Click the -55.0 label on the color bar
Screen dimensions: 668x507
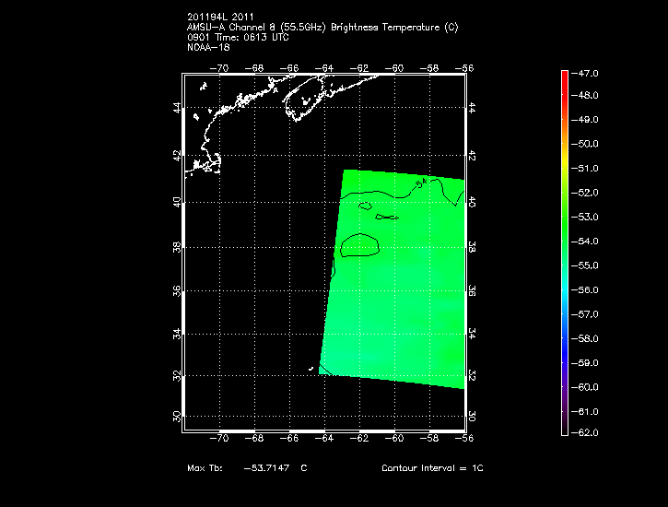tap(587, 265)
